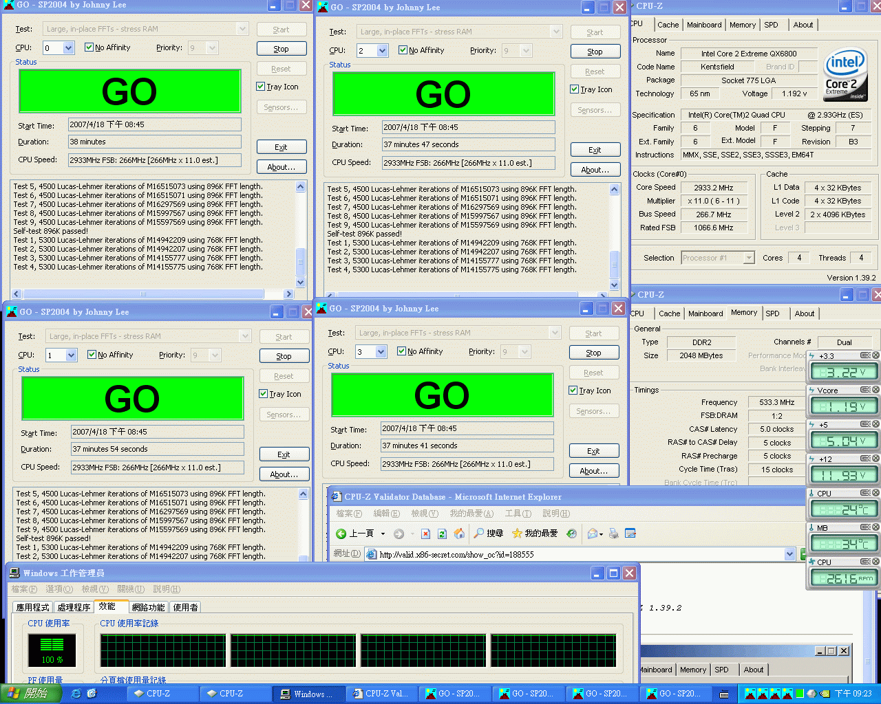Select 處理程序 tab in Task Manager
The image size is (881, 704).
(x=74, y=607)
